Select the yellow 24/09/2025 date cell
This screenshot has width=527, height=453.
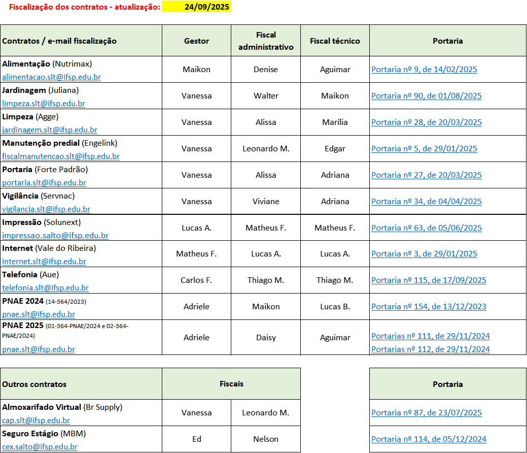197,7
